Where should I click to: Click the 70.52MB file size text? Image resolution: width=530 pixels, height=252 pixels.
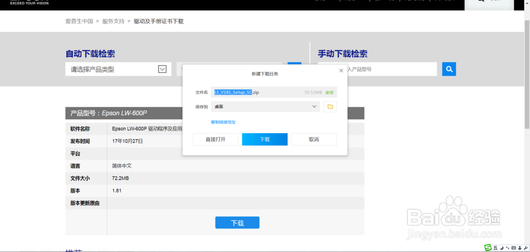pos(313,92)
